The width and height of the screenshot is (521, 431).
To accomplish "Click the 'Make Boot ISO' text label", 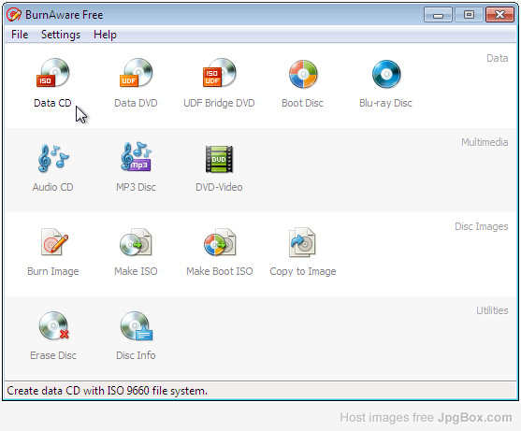I will [x=220, y=271].
